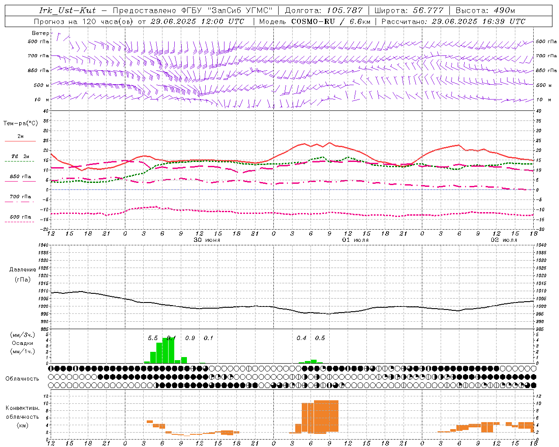Click the 0.9 precipitation total value
559x447 pixels.
190,338
